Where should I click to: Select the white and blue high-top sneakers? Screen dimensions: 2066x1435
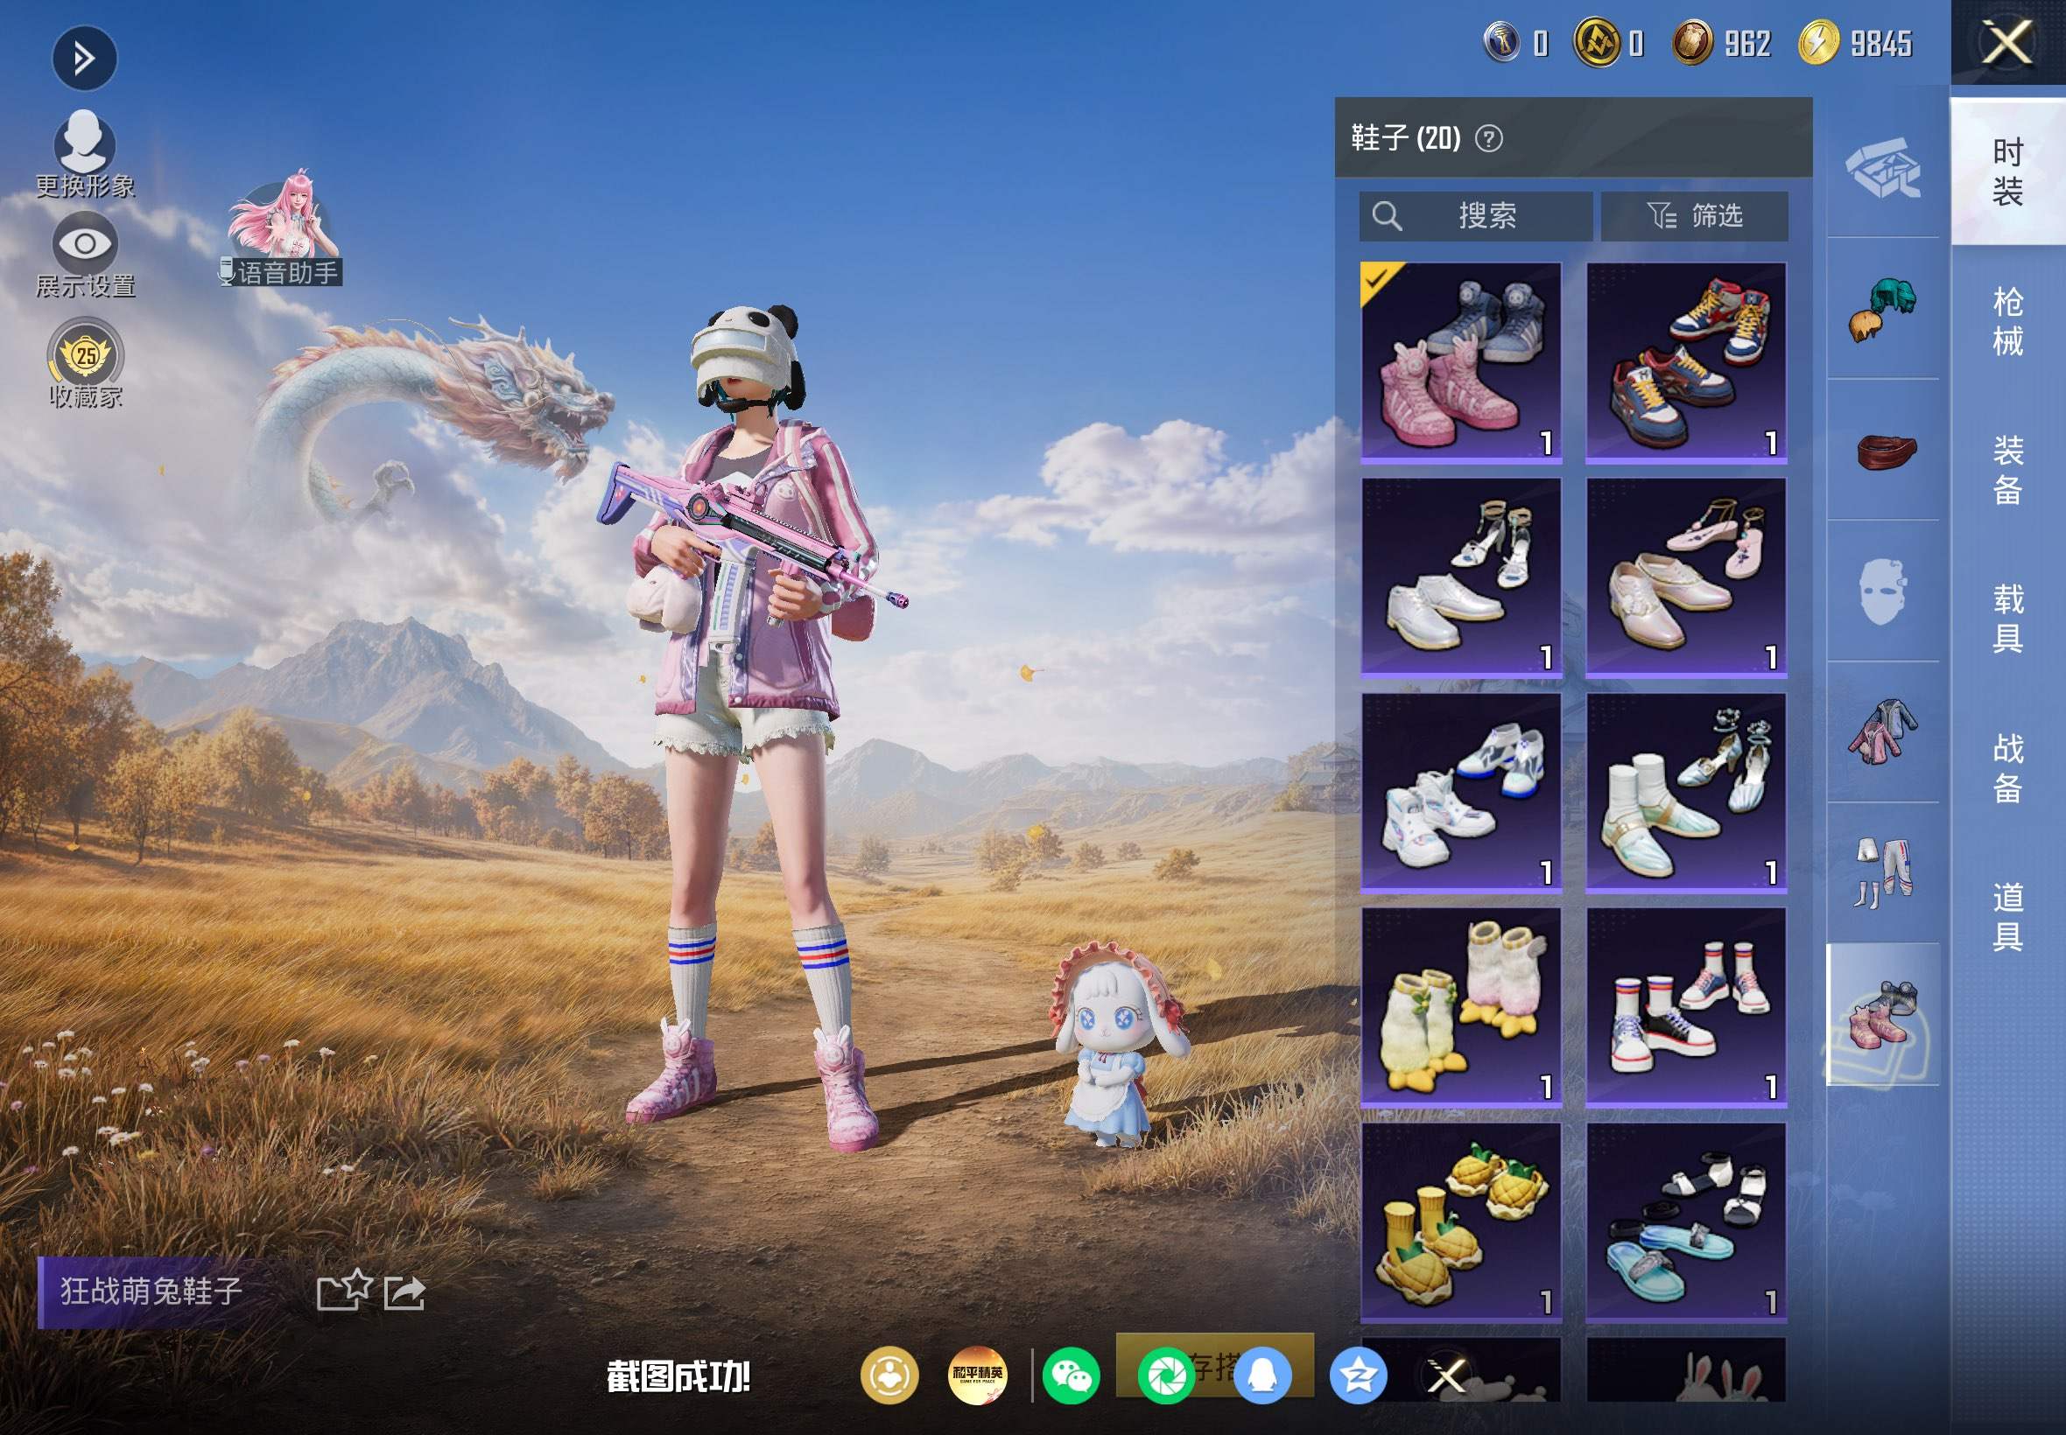pos(1462,793)
